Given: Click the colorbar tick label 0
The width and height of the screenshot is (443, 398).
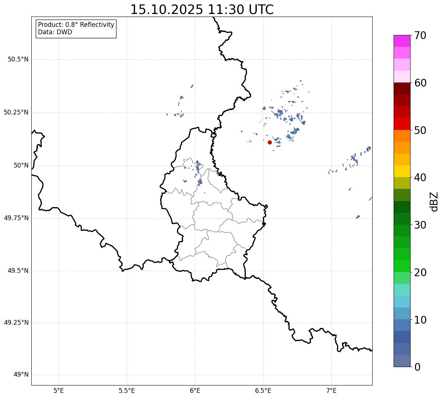Looking at the screenshot, I should tap(417, 367).
